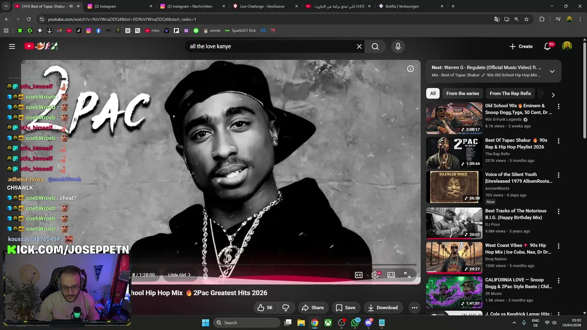Select the From the series chip
The width and height of the screenshot is (587, 330).
point(463,93)
